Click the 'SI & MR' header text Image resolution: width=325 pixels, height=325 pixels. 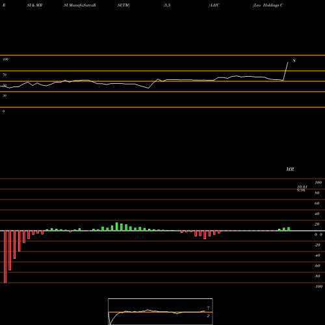[34, 5]
